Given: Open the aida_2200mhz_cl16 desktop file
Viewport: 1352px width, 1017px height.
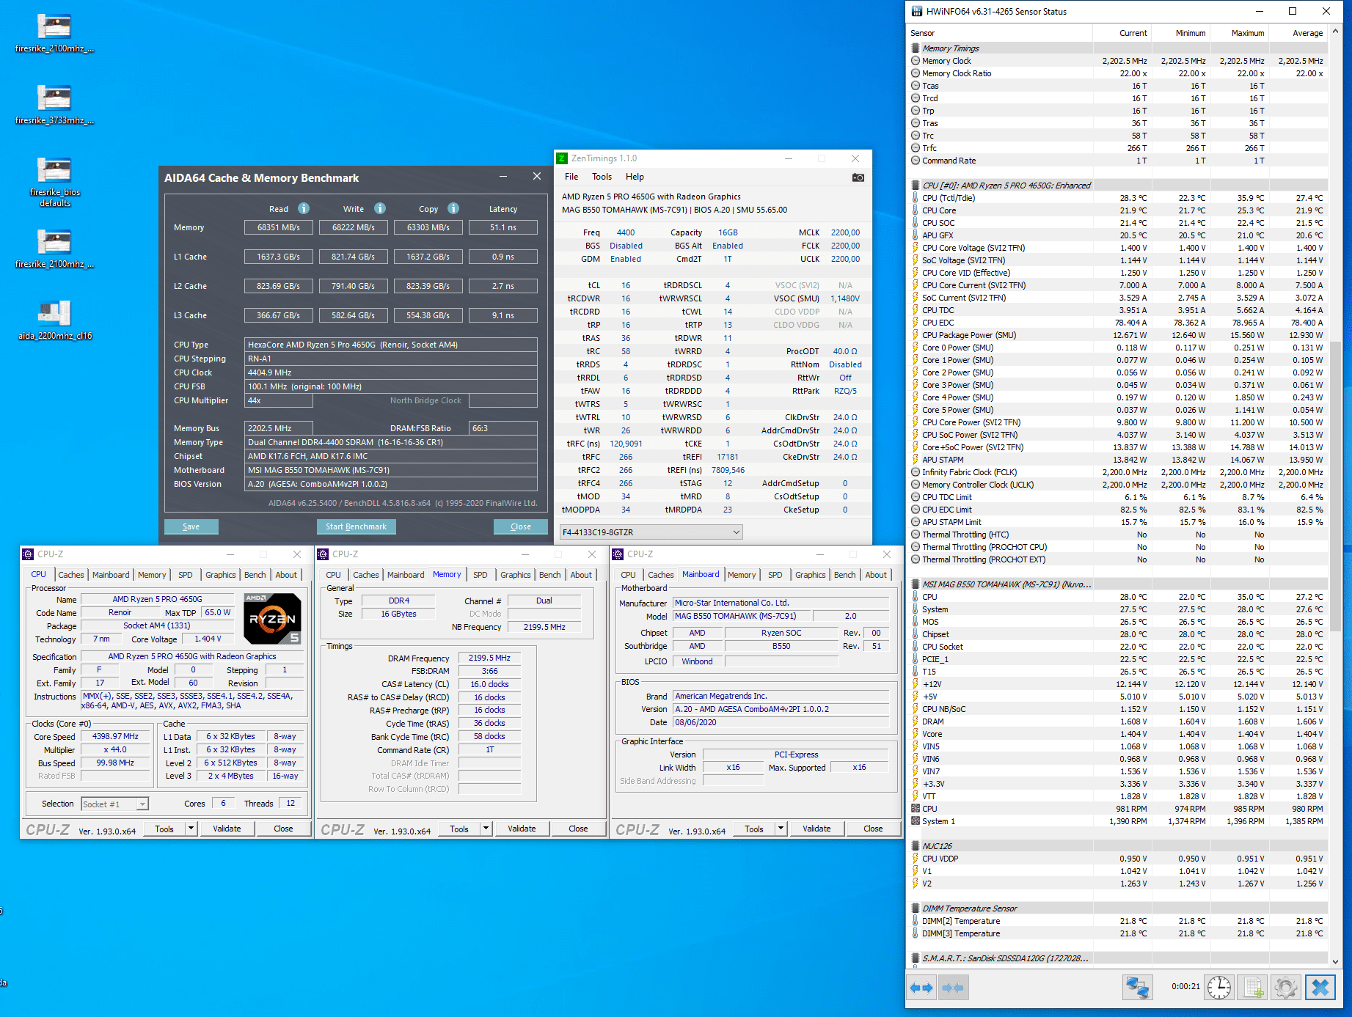Looking at the screenshot, I should [54, 320].
